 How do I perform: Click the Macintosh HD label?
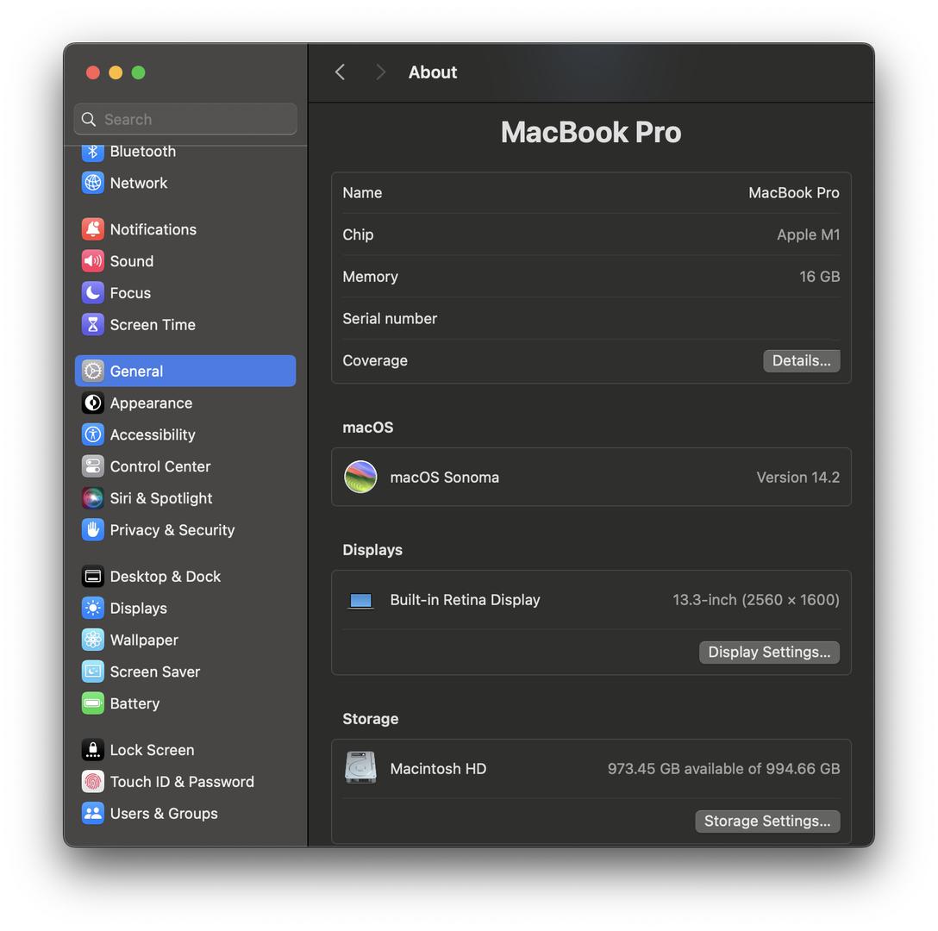[x=439, y=769]
